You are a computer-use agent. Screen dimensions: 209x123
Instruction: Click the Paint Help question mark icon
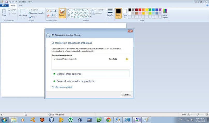[207, 5]
